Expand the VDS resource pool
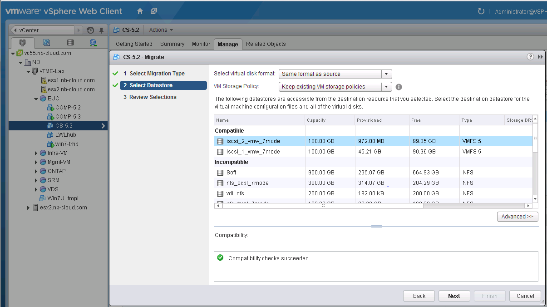 point(36,189)
